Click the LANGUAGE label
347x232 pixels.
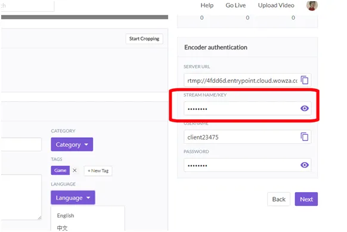[63, 184]
